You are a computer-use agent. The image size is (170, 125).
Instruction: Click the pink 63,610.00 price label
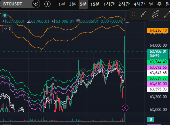point(158,84)
